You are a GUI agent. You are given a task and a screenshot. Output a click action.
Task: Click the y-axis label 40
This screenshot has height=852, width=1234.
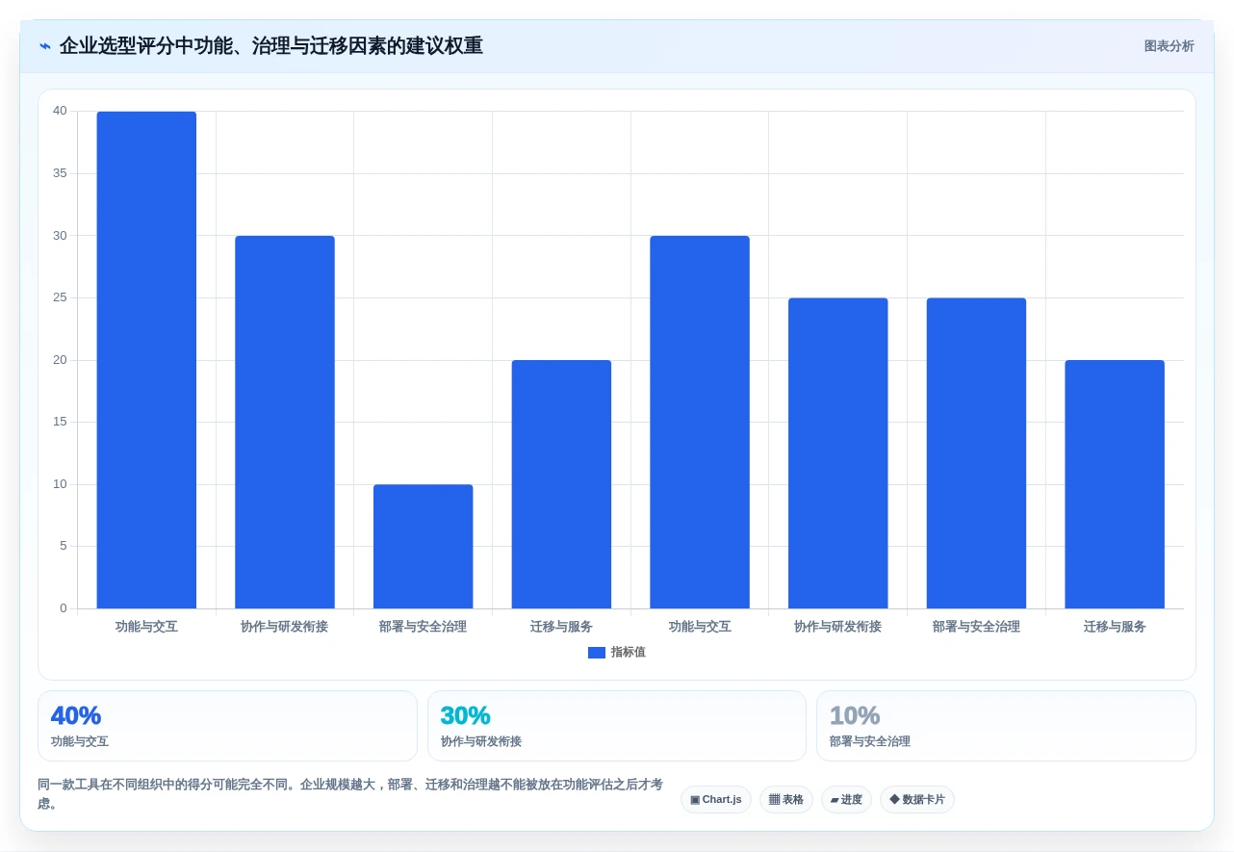60,112
